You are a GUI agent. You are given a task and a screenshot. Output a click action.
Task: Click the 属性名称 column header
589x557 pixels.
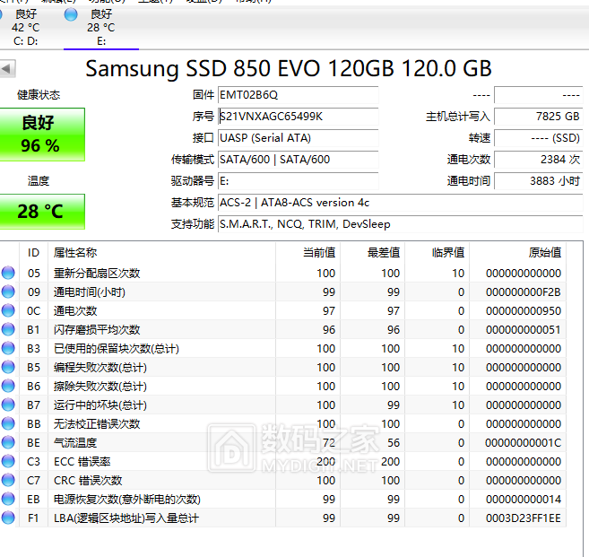(x=75, y=253)
